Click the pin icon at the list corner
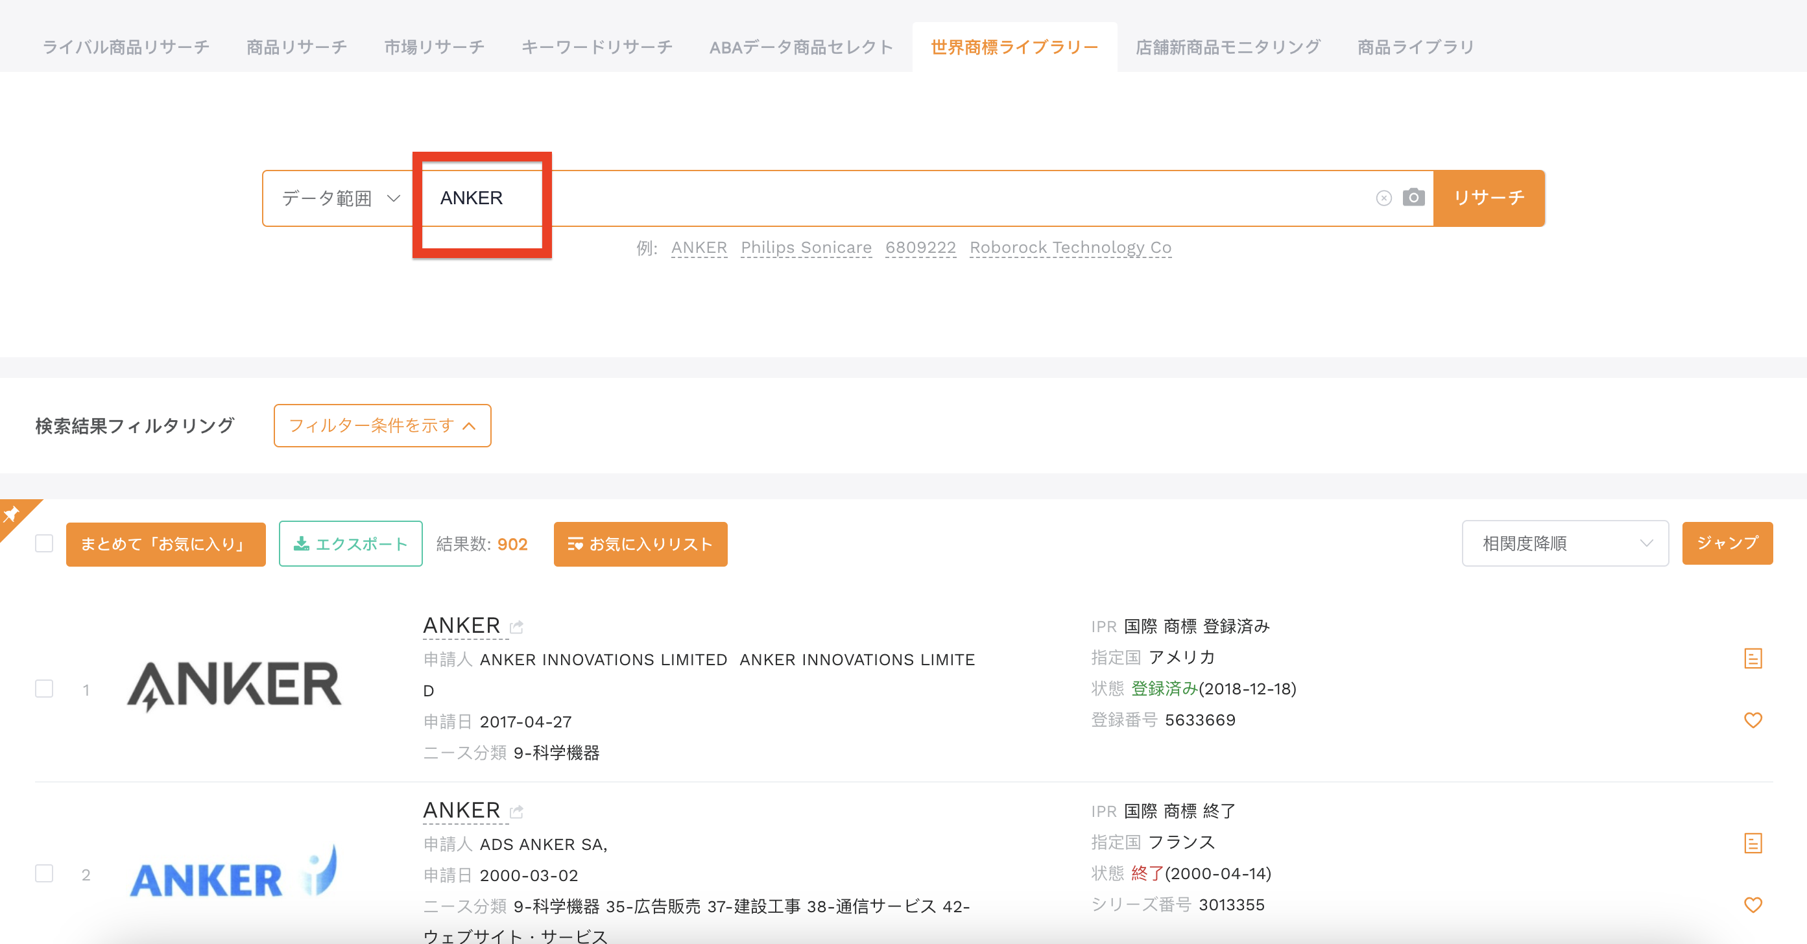This screenshot has width=1807, height=944. pos(12,515)
